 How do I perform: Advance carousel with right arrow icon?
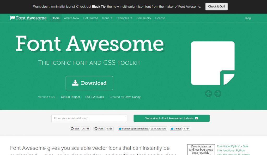pyautogui.click(x=218, y=93)
